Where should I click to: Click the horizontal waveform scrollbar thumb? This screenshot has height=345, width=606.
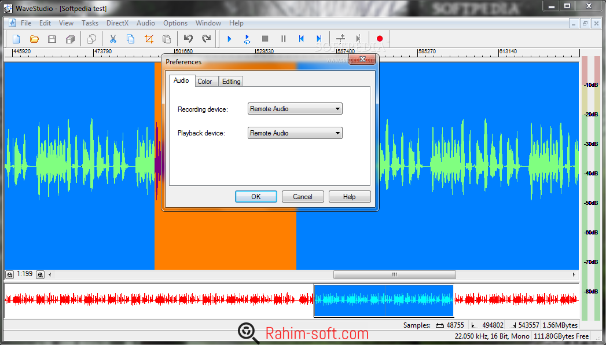(x=394, y=275)
